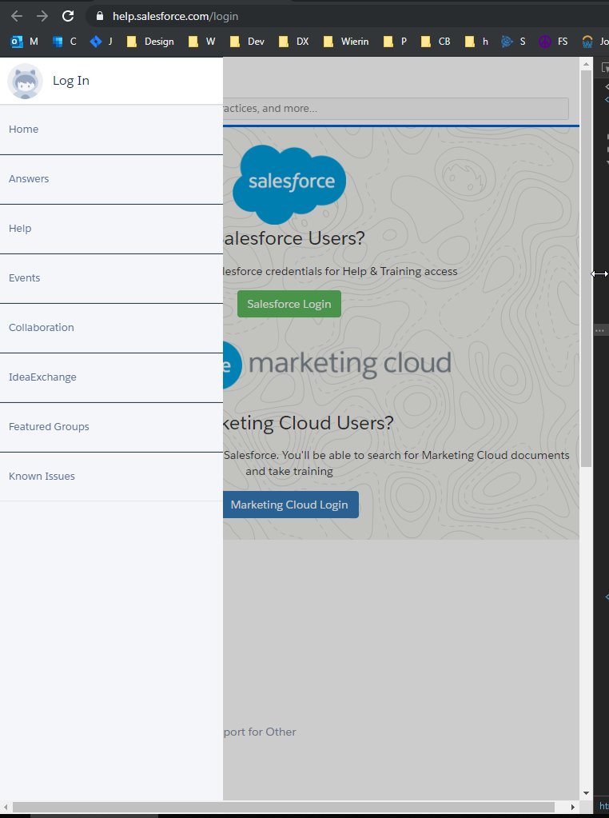
Task: Click the Astro avatar icon
Action: pos(25,81)
